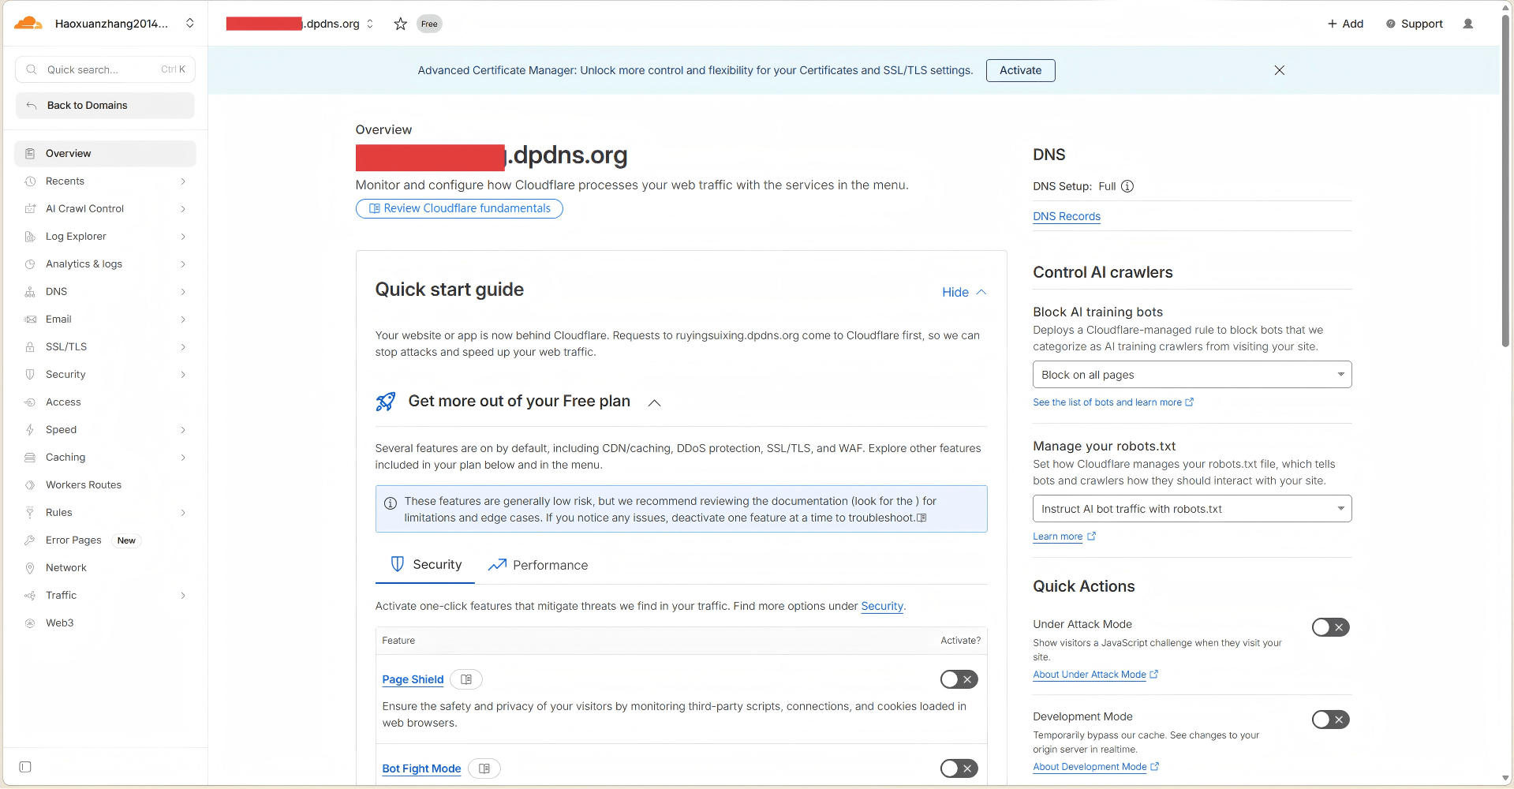Open the DNS Records link

[x=1066, y=216]
